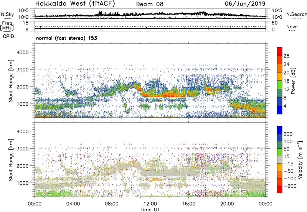Click the '04:00' time tick label
The image size is (307, 212).
(73, 204)
